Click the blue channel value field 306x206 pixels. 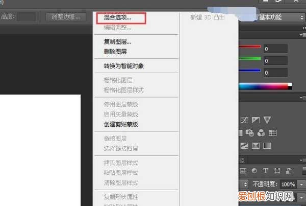(x=275, y=73)
